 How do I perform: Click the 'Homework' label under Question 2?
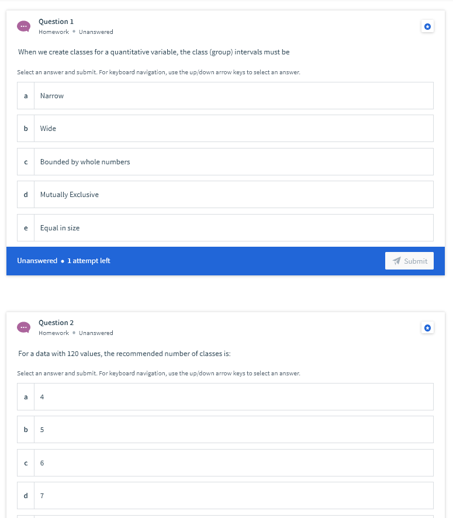[54, 333]
